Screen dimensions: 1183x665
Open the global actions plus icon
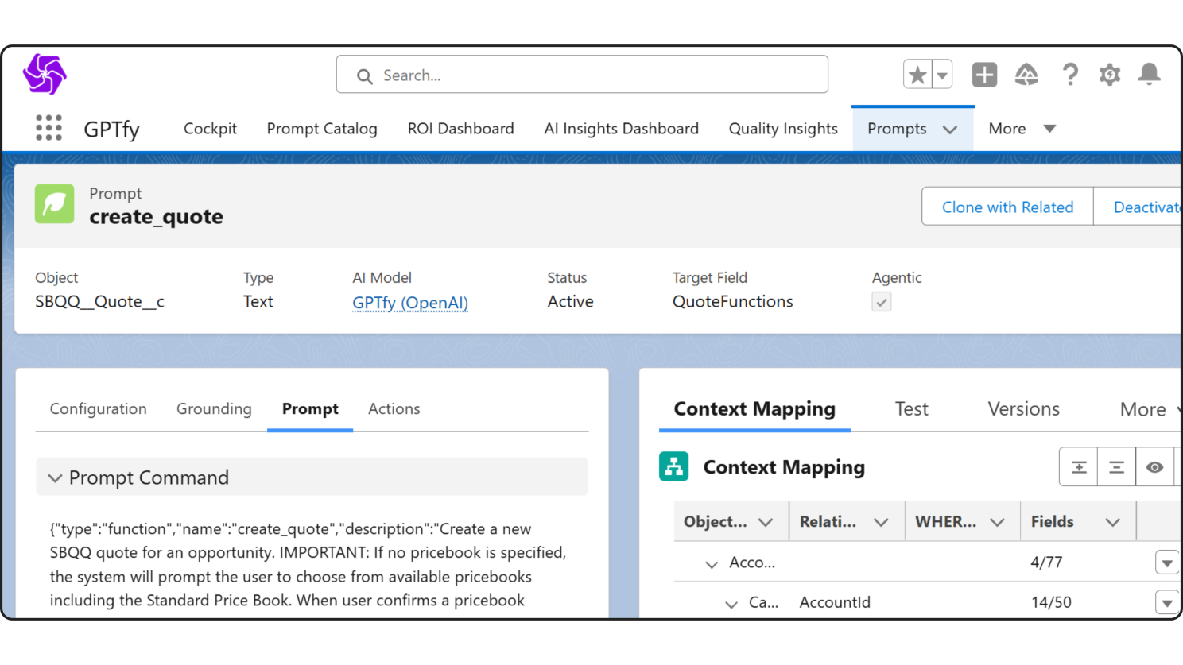tap(984, 75)
